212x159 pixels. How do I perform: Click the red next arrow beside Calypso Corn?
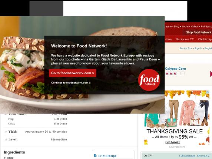click(211, 74)
